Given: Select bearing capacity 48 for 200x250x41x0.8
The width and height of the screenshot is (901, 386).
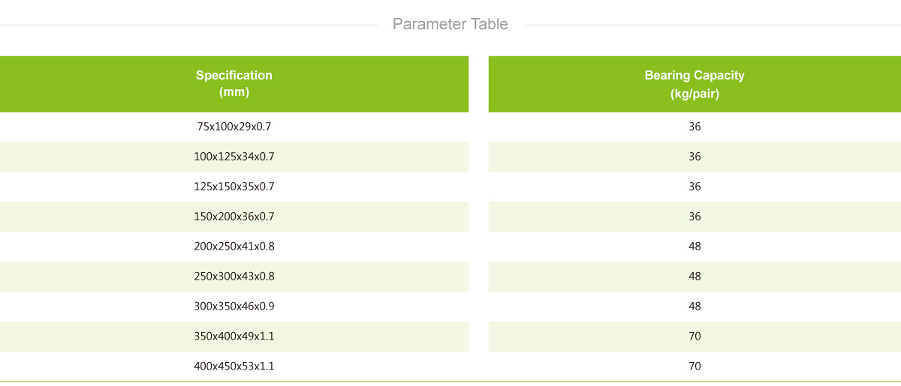Looking at the screenshot, I should 695,247.
